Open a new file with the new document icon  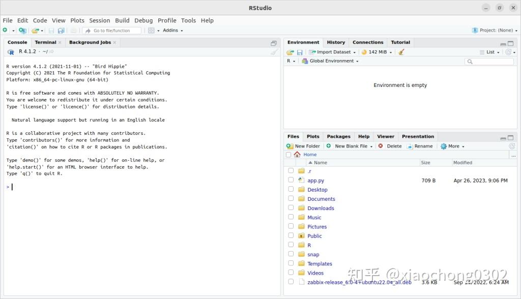[5, 30]
